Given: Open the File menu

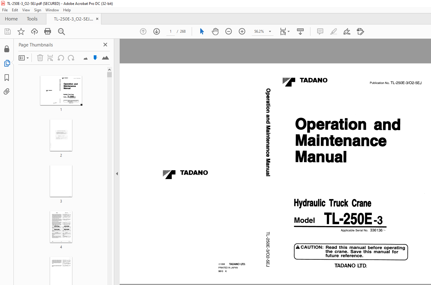Looking at the screenshot, I should pyautogui.click(x=5, y=10).
